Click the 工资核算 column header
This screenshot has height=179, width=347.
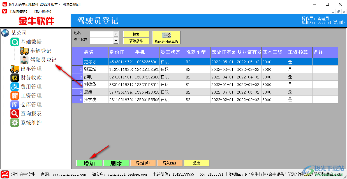300,52
